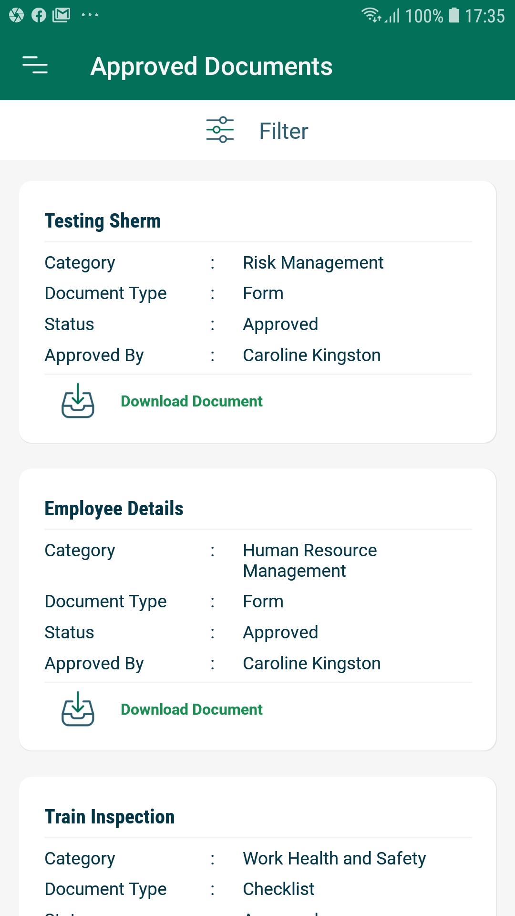Tap the three-dots notification overflow icon
515x916 pixels.
point(90,15)
